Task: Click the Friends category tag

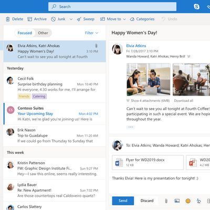Action: (x=24, y=96)
